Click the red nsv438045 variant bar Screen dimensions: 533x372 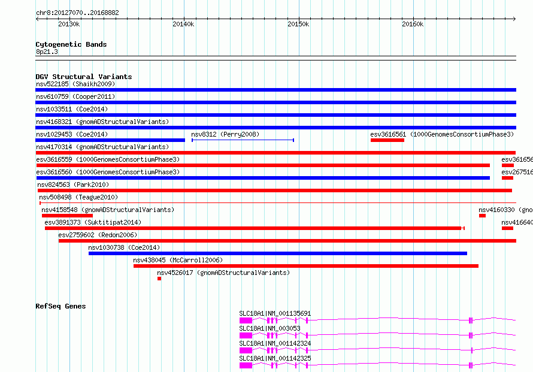(x=306, y=266)
